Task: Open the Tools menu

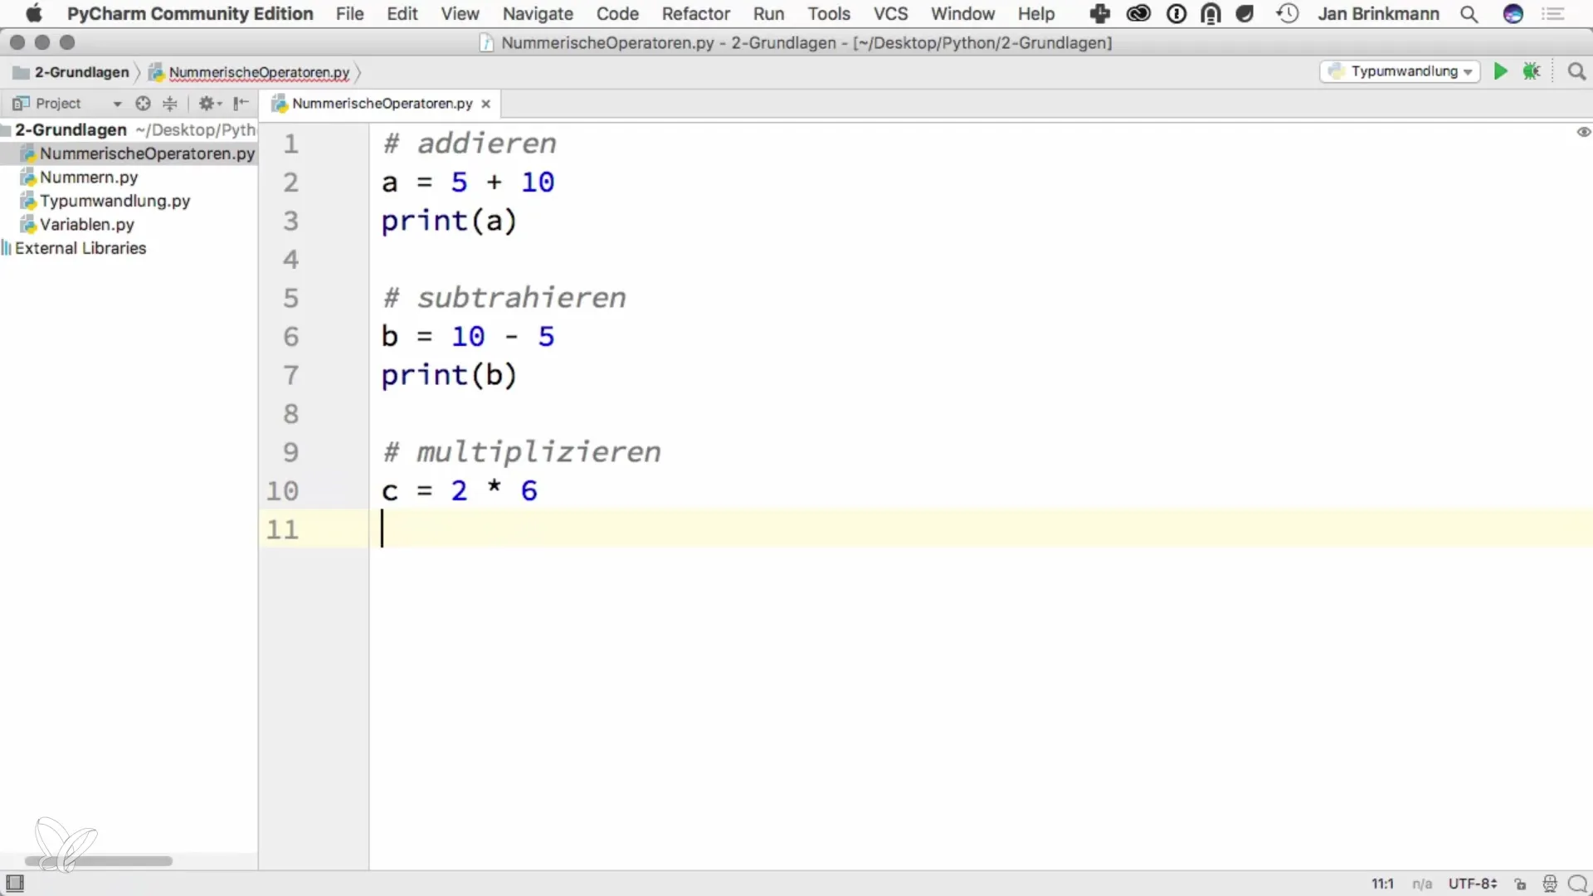Action: [829, 14]
